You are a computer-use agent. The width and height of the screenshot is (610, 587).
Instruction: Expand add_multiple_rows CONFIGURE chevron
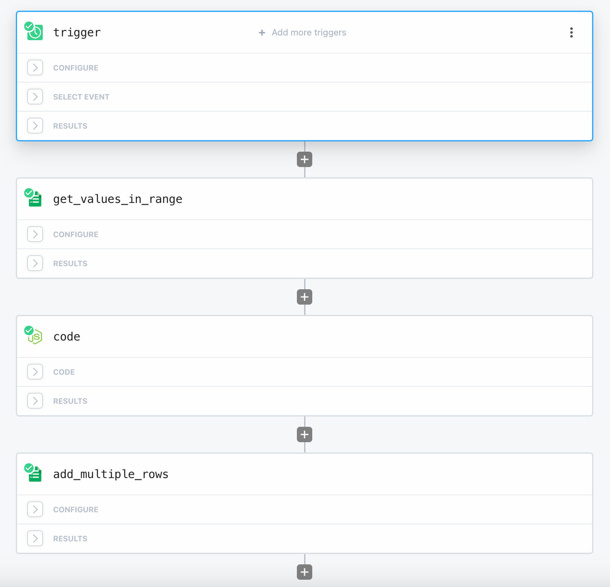[35, 509]
